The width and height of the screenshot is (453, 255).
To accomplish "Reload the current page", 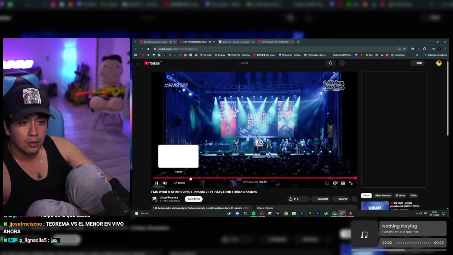I will pos(148,49).
